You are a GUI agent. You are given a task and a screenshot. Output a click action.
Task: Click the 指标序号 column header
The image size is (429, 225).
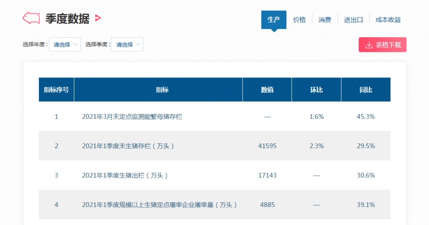pos(56,90)
